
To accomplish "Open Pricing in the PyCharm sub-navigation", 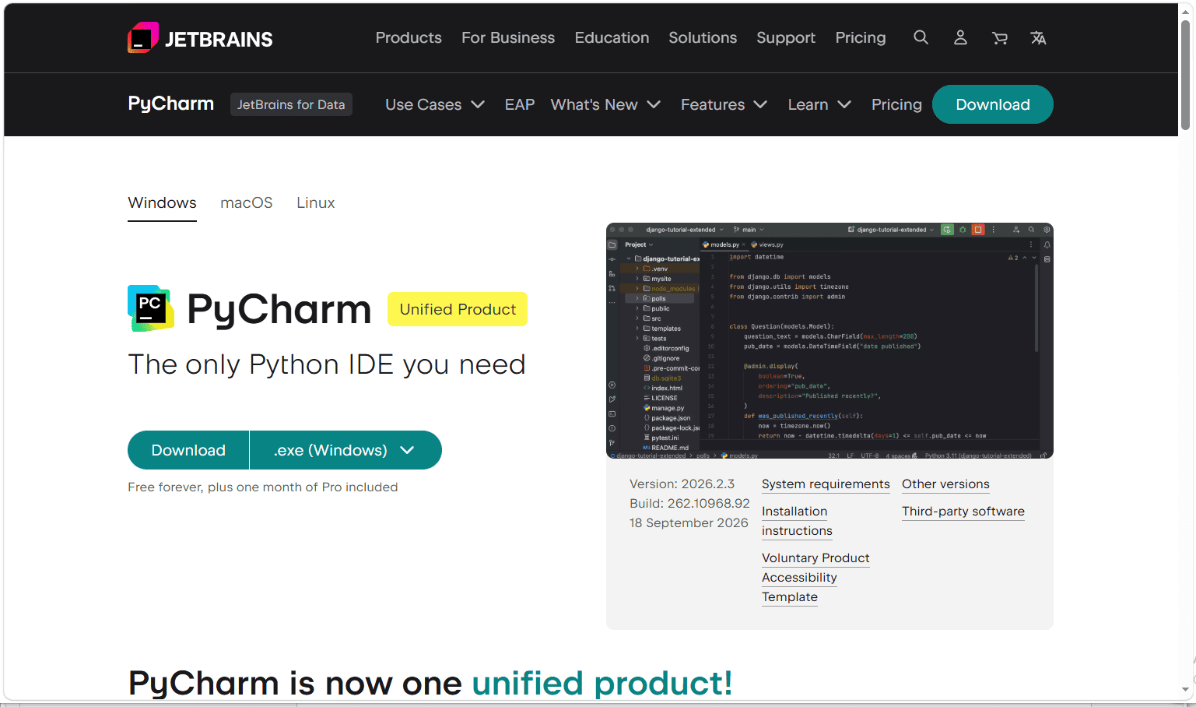I will (896, 104).
